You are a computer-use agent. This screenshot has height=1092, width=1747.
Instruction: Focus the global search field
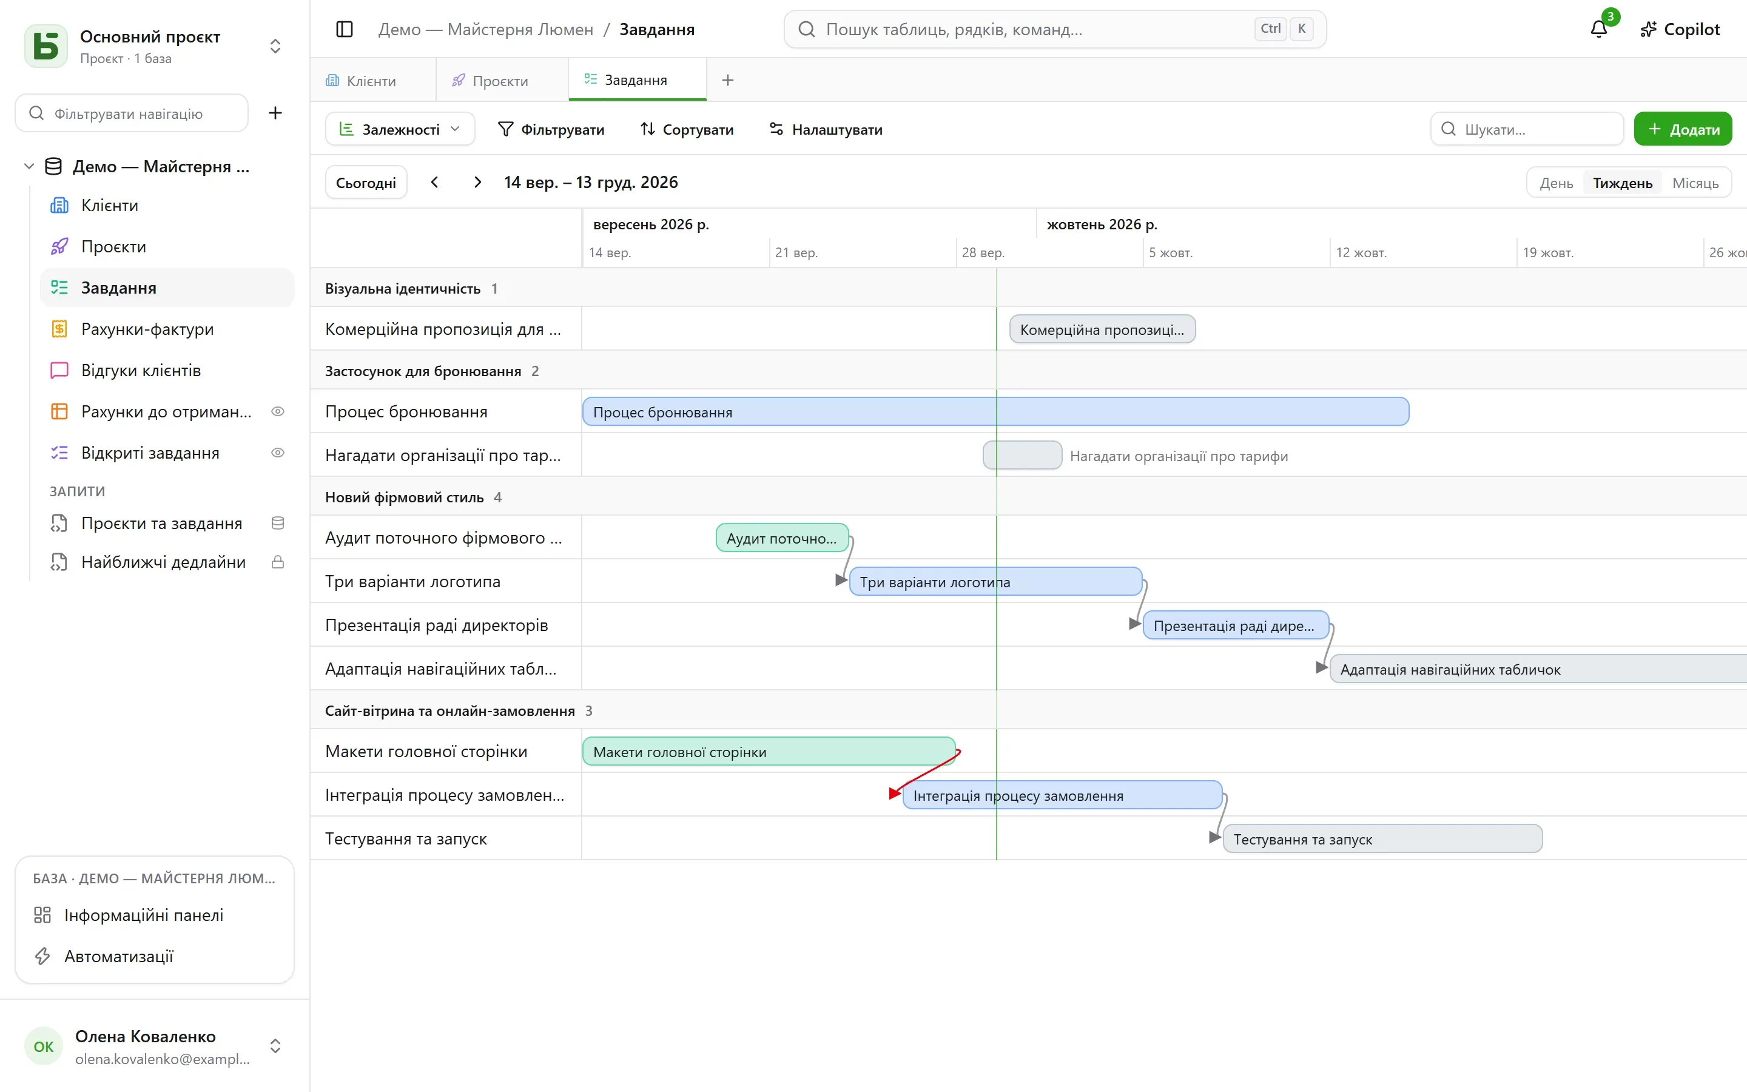pos(1055,30)
